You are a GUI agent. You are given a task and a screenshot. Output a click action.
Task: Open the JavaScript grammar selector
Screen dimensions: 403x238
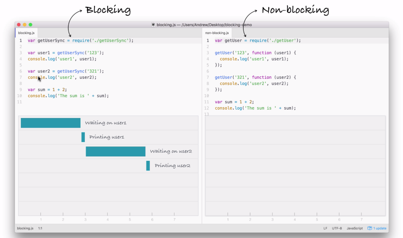click(x=355, y=228)
